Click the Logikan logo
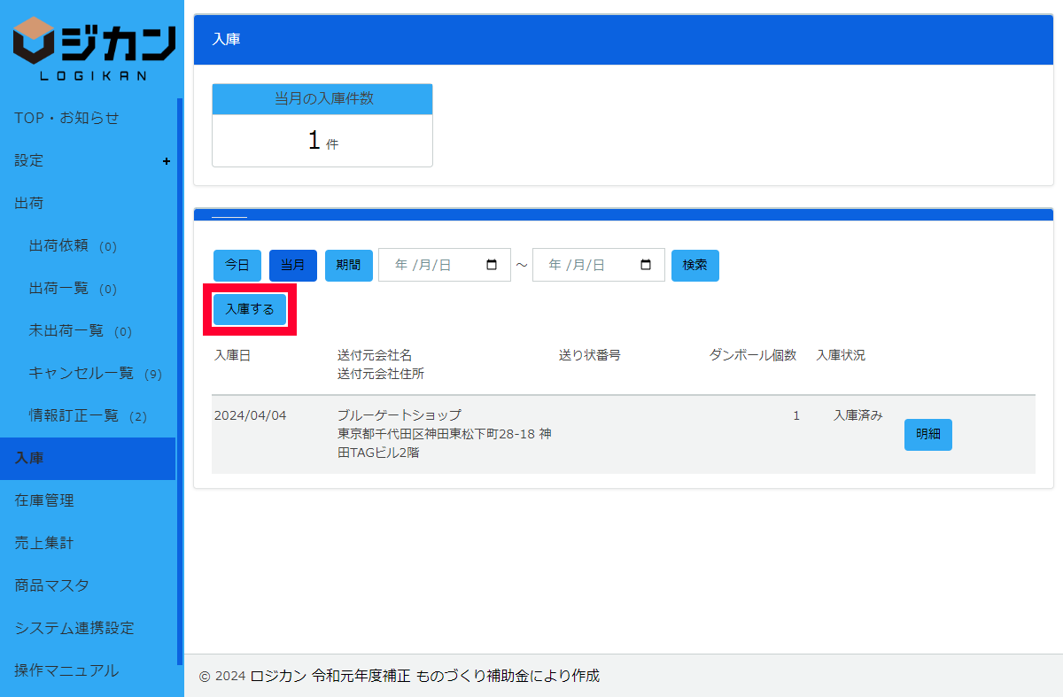Image resolution: width=1063 pixels, height=697 pixels. tap(93, 49)
